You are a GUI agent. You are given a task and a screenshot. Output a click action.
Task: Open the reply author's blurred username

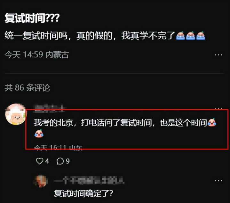click(x=89, y=180)
